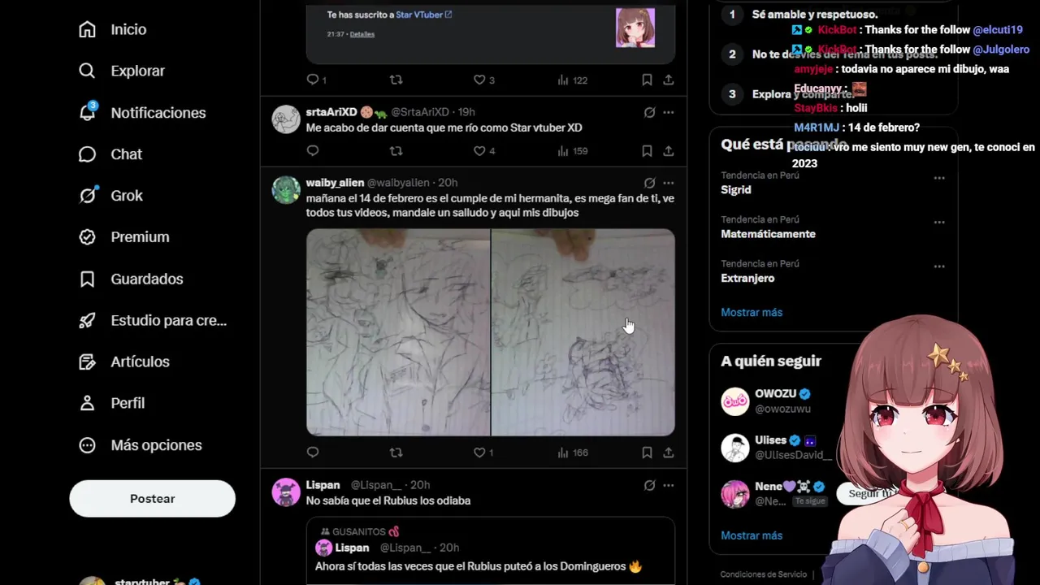Repost srtaAriXD's tweet
Image resolution: width=1040 pixels, height=585 pixels.
click(x=396, y=151)
